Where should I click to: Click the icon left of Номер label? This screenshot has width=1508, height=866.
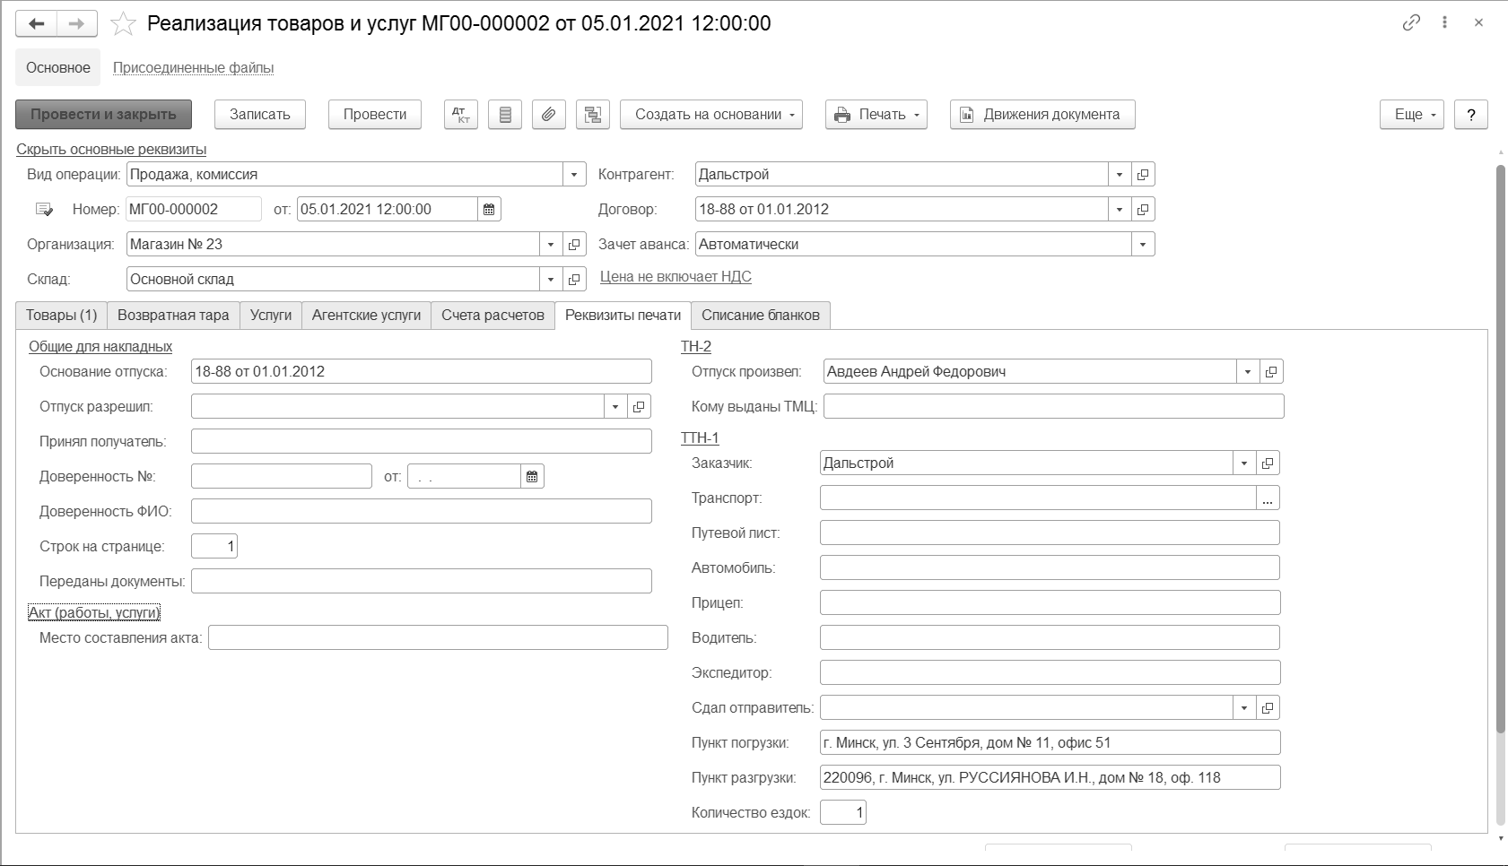tap(44, 209)
